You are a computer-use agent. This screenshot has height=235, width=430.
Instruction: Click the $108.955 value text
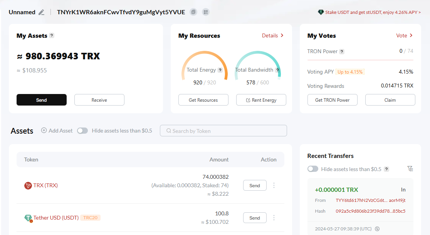(x=32, y=70)
